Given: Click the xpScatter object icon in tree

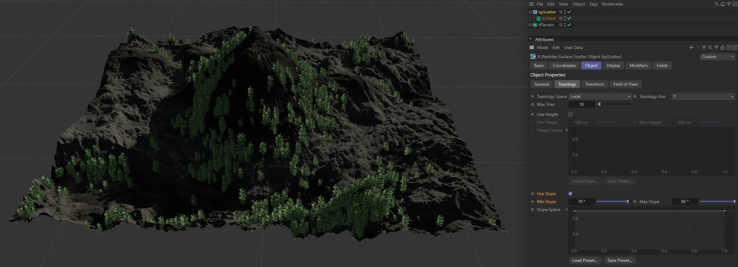Looking at the screenshot, I should tap(535, 12).
